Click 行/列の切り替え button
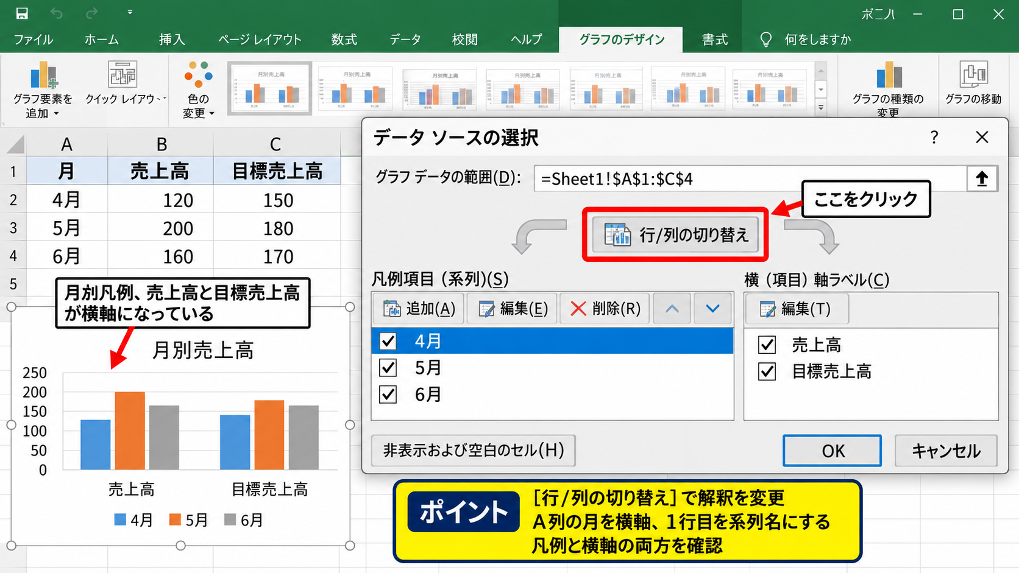This screenshot has height=573, width=1019. [x=675, y=234]
